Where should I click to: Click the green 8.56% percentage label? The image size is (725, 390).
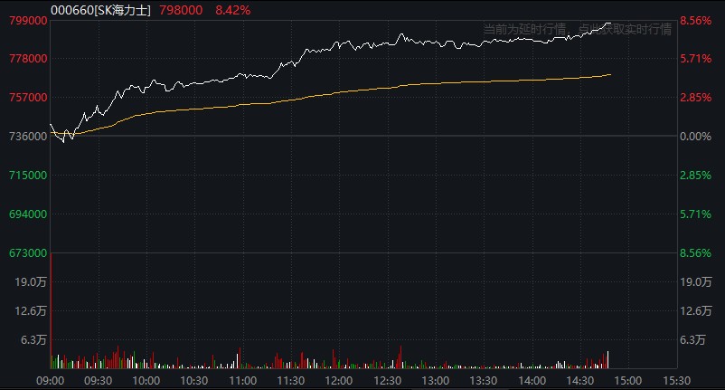(x=697, y=253)
